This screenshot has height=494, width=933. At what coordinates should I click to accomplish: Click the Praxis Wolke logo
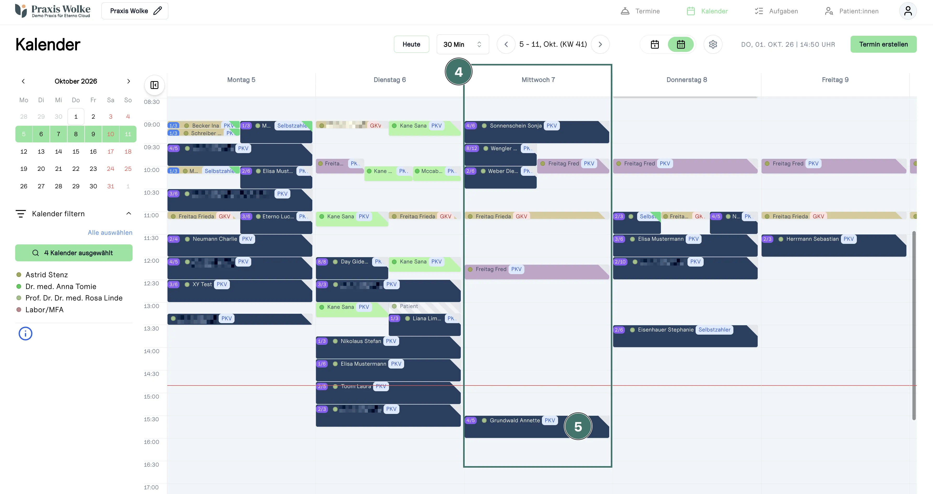(53, 11)
